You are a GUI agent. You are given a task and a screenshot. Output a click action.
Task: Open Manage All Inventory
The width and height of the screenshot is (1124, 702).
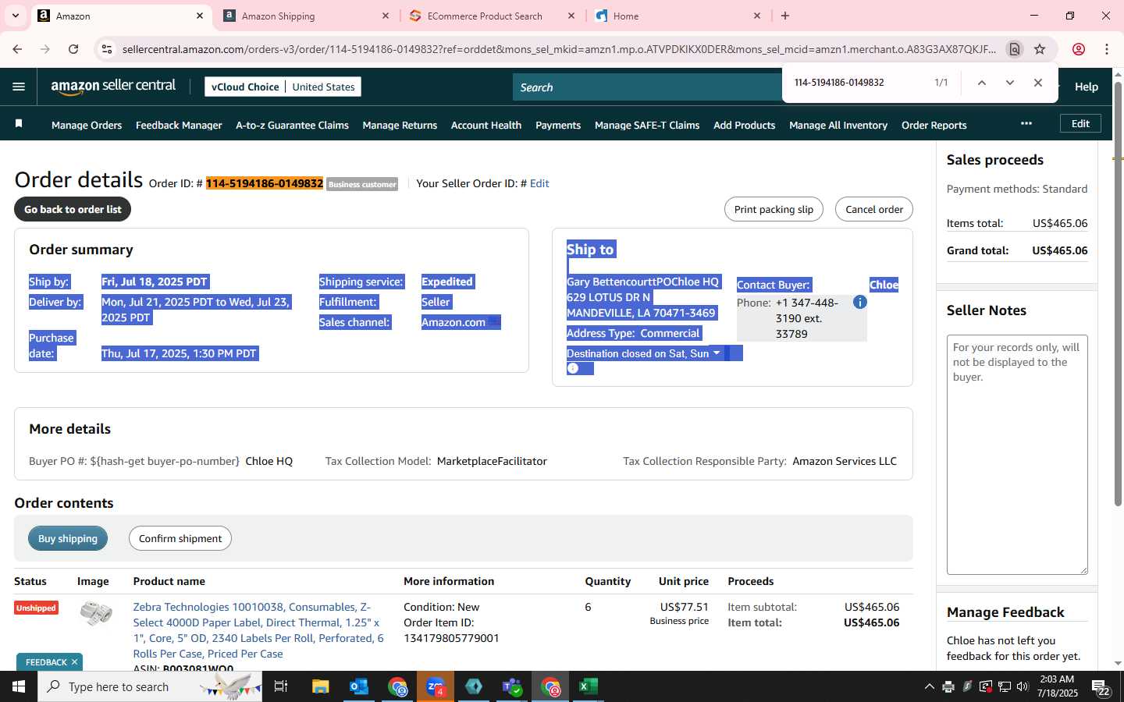pyautogui.click(x=838, y=125)
